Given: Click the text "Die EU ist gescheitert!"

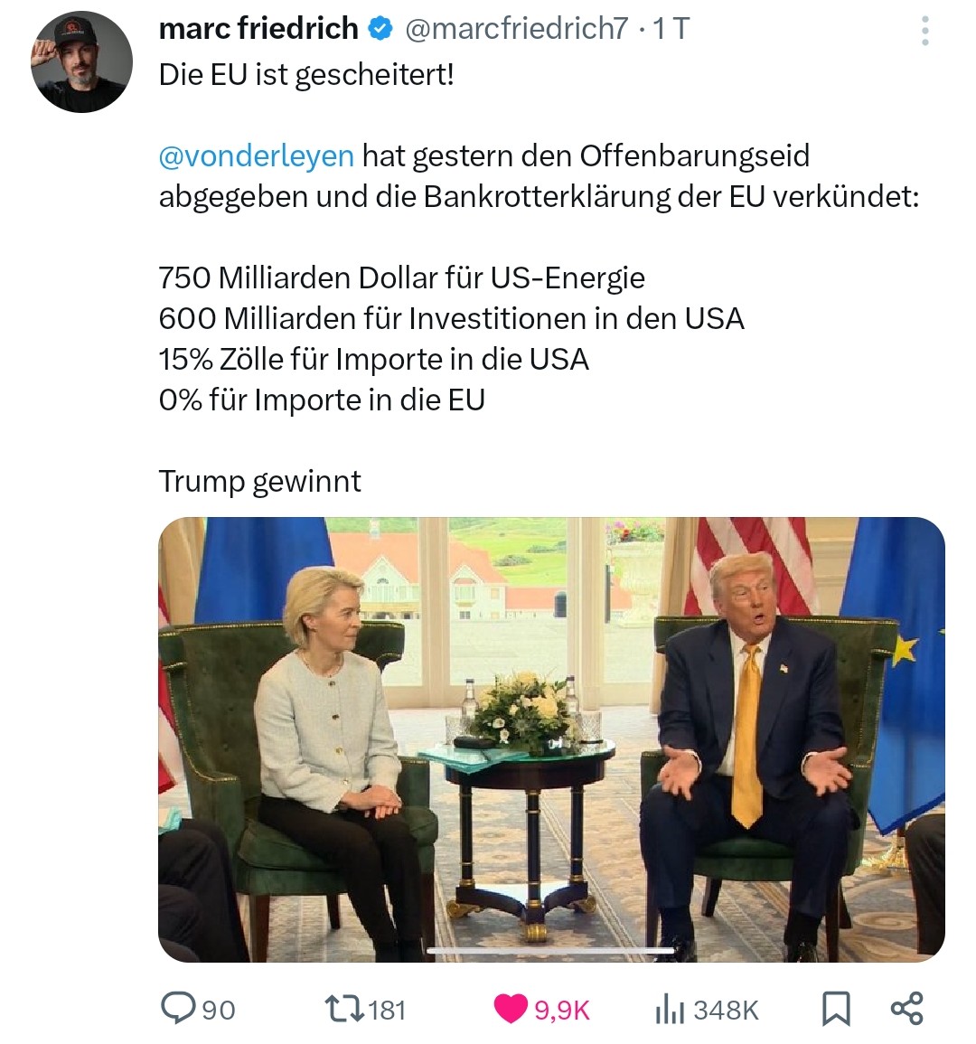Looking at the screenshot, I should (306, 74).
